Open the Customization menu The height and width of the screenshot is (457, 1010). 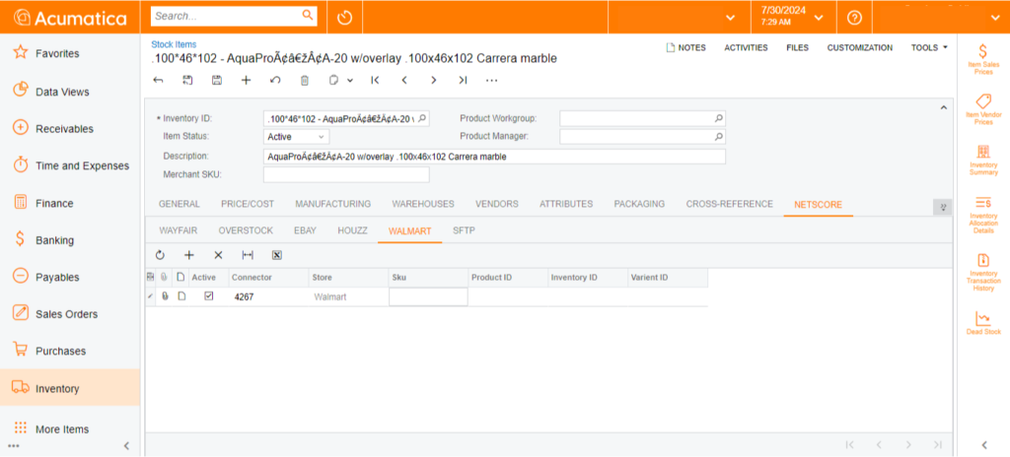[859, 47]
